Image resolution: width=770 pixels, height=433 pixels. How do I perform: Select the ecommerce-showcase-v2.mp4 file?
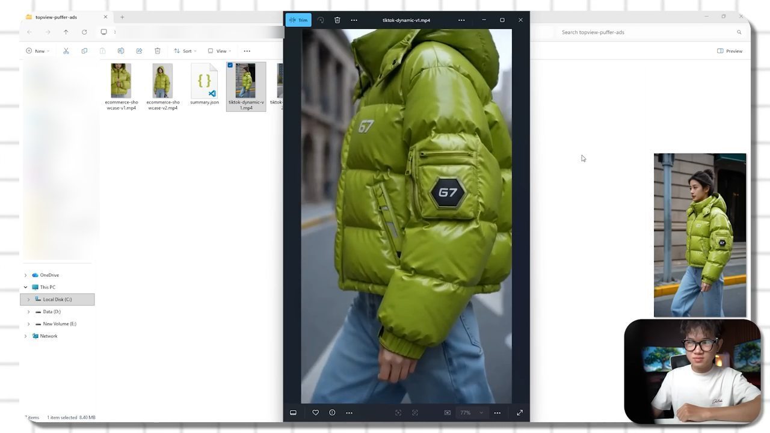click(x=162, y=87)
